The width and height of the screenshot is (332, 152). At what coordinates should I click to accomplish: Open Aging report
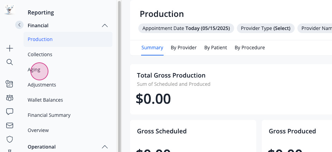[x=34, y=70]
